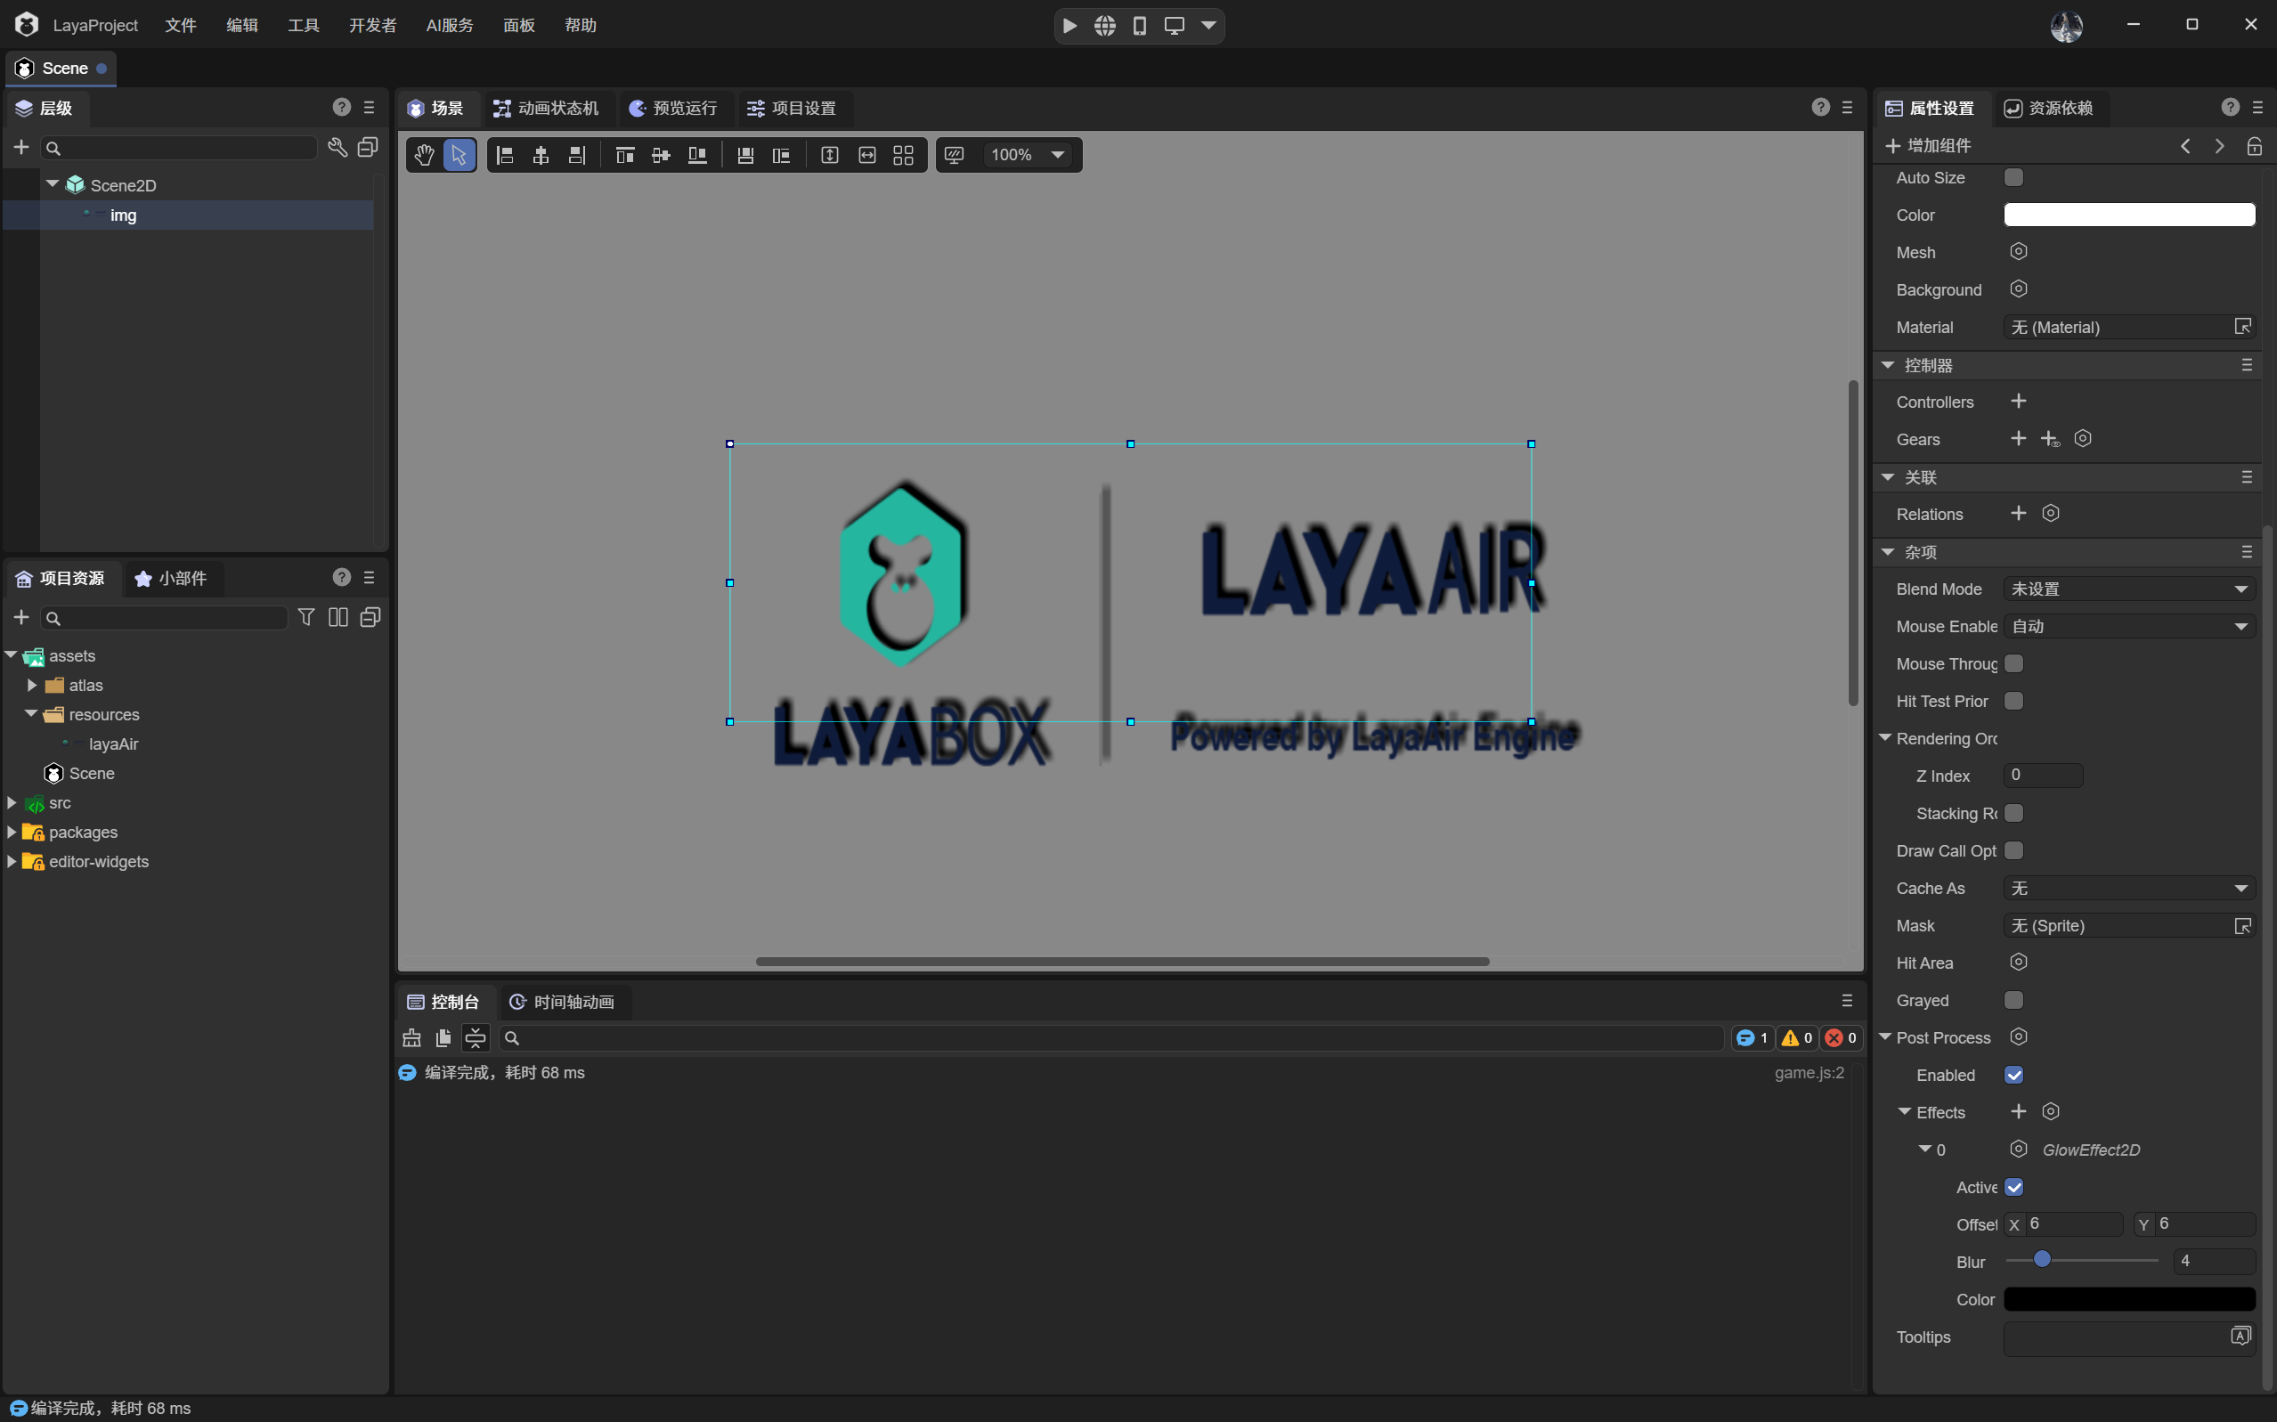Click the wrench icon in hierarchy panel
Viewport: 2277px width, 1422px height.
coord(337,147)
